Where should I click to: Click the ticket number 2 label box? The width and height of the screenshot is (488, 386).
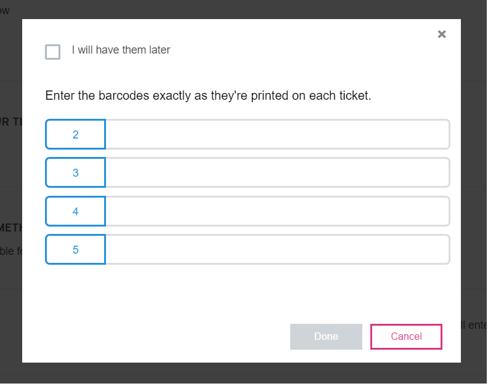point(75,134)
